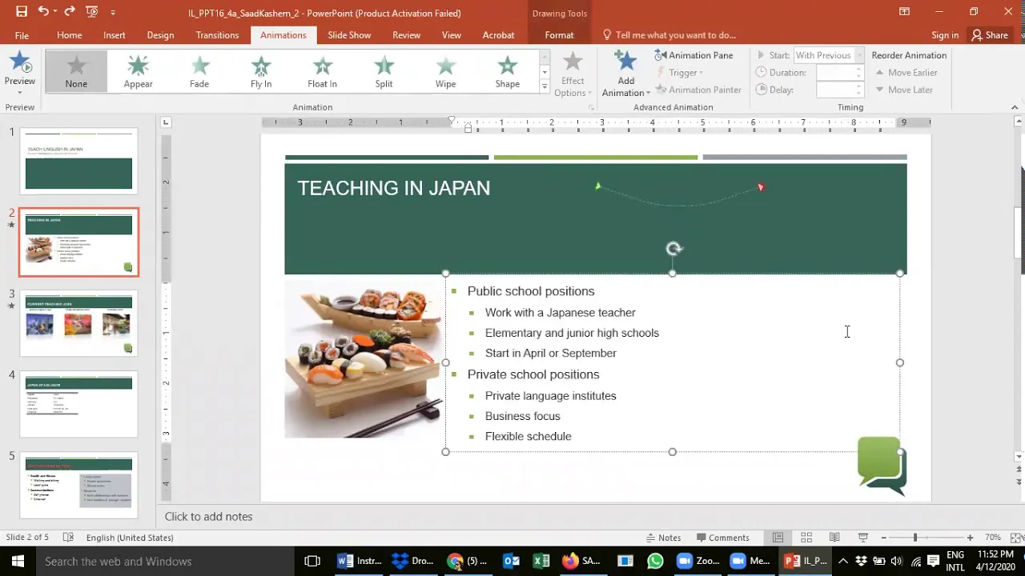The width and height of the screenshot is (1025, 576).
Task: Click Sign in link
Action: (x=945, y=35)
